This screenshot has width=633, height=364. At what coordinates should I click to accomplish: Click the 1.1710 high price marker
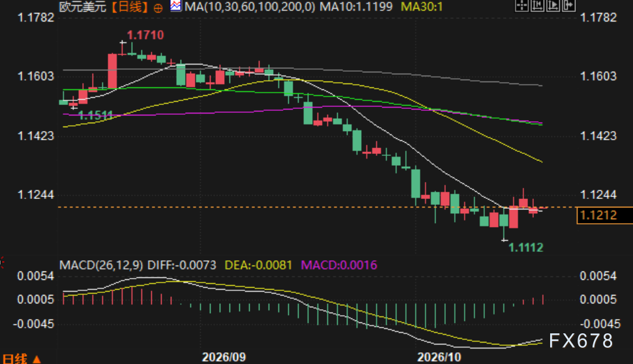click(x=145, y=35)
